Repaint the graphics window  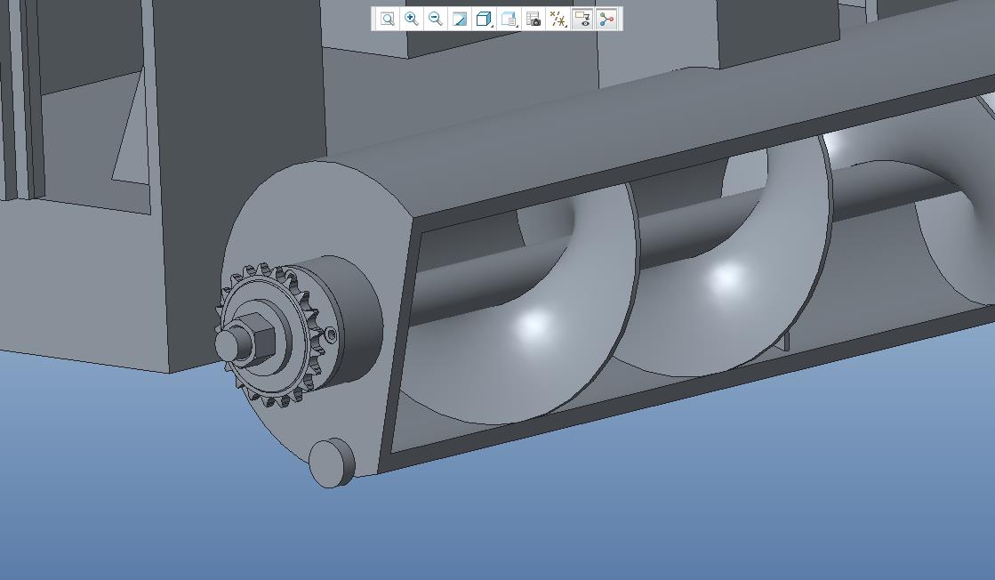click(460, 19)
